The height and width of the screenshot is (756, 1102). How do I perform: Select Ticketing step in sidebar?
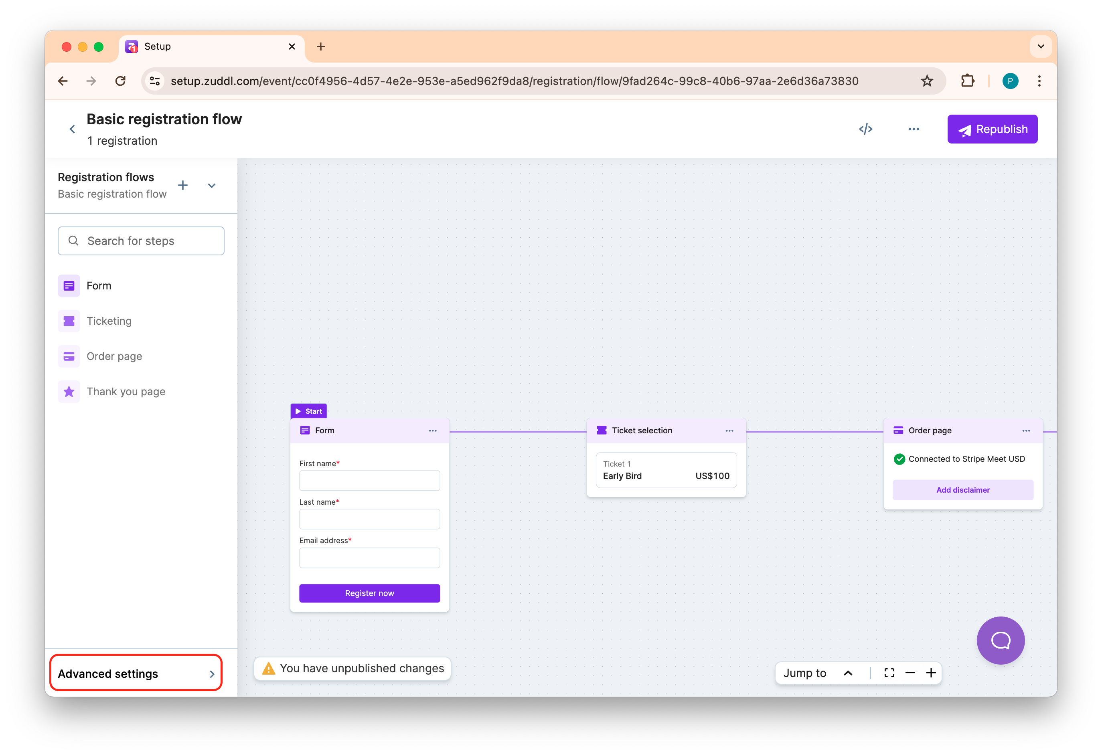click(x=109, y=321)
